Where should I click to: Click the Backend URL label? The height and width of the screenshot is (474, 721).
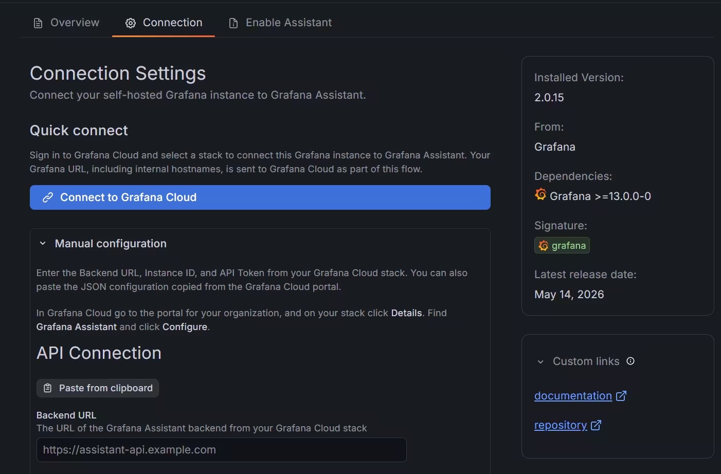click(x=66, y=415)
